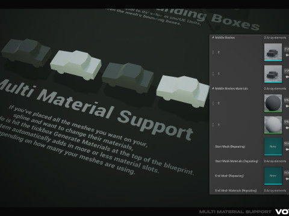The height and width of the screenshot is (216, 289).
Task: Click '2 Array elements' beside Middle Meshes
Action: pyautogui.click(x=275, y=38)
